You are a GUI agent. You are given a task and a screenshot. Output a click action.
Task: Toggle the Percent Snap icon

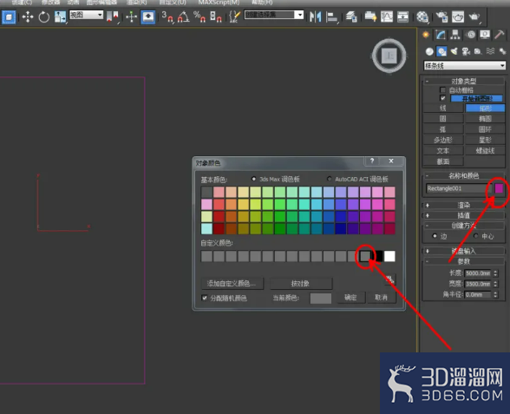tap(199, 16)
